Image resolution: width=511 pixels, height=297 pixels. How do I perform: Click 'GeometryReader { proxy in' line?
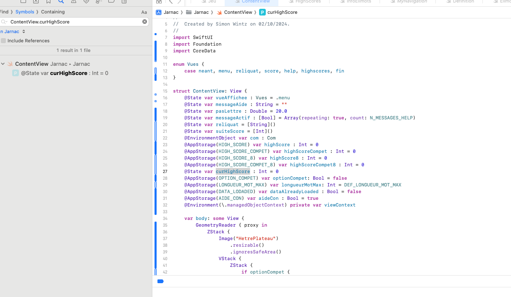click(231, 225)
